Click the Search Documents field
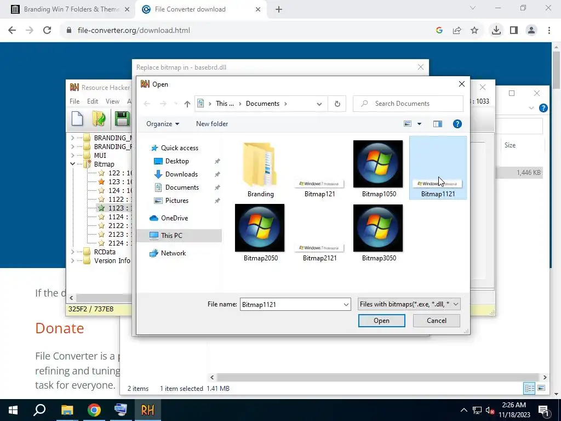 (x=408, y=104)
